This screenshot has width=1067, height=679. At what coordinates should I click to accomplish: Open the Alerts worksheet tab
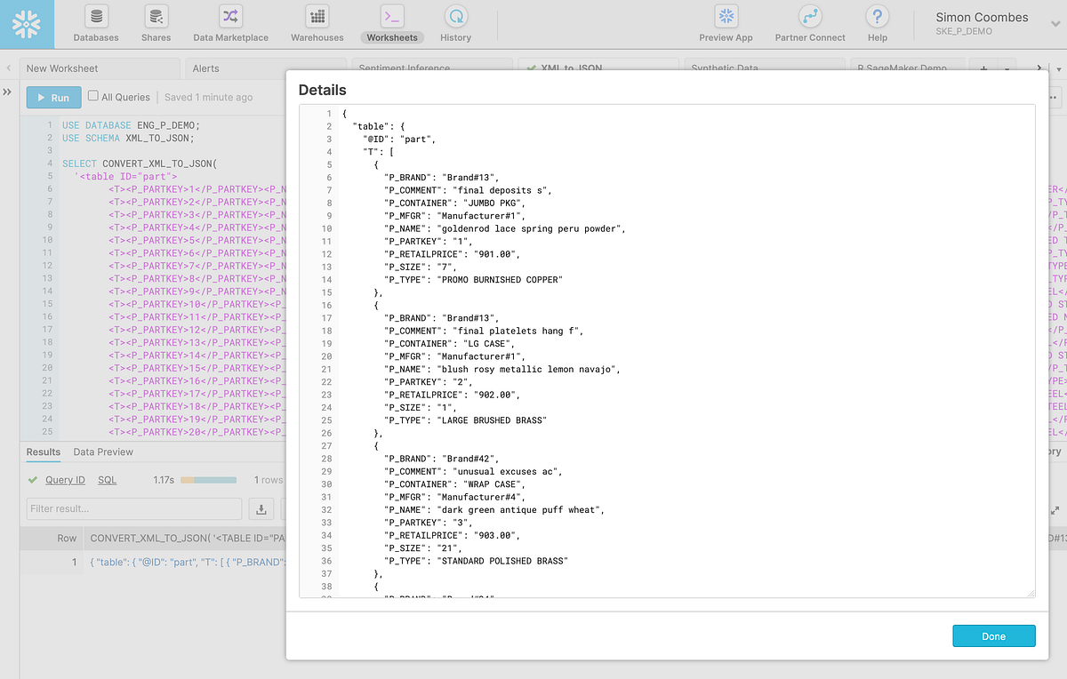pyautogui.click(x=206, y=68)
